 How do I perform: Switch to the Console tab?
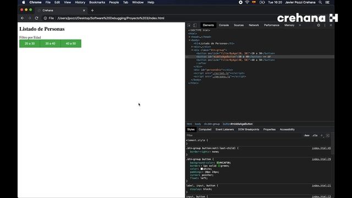[224, 25]
